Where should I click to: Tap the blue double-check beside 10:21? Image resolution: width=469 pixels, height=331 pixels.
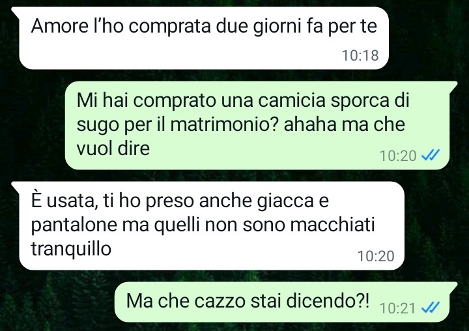click(x=430, y=308)
